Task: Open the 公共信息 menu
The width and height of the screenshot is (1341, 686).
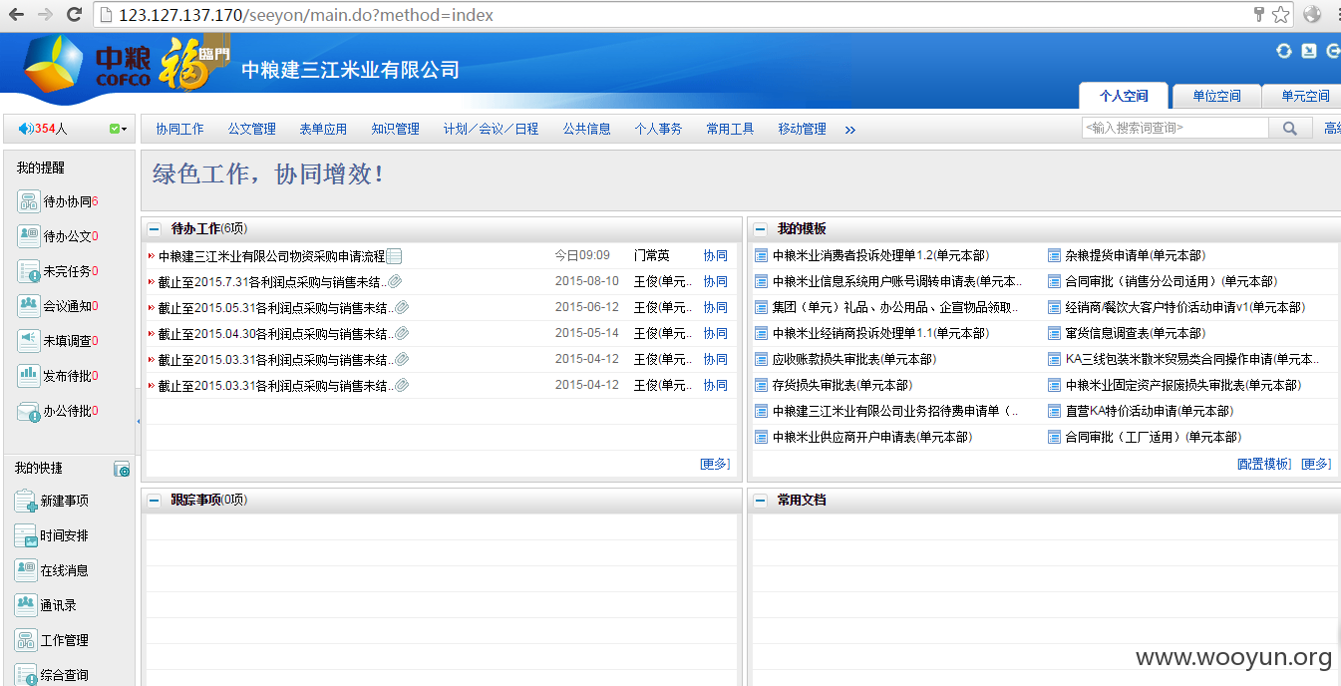Action: tap(586, 129)
